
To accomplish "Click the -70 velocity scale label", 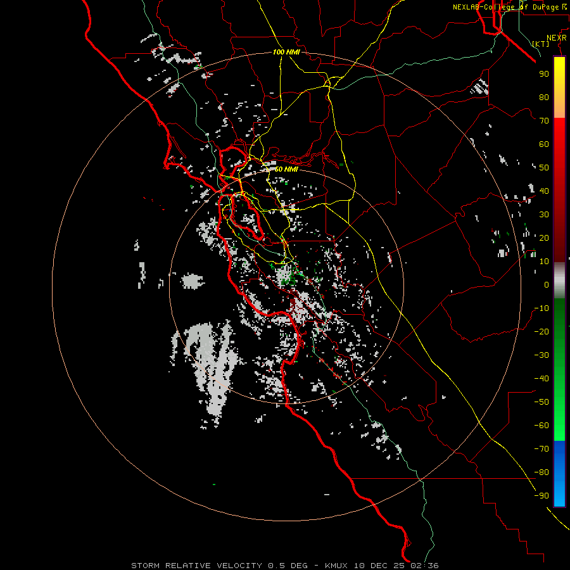I will pyautogui.click(x=541, y=449).
